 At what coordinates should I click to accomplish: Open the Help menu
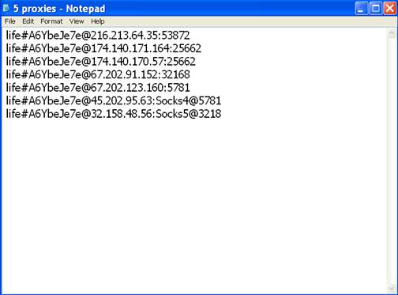click(98, 21)
